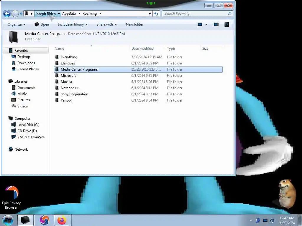Select the Identities folder

(68, 63)
